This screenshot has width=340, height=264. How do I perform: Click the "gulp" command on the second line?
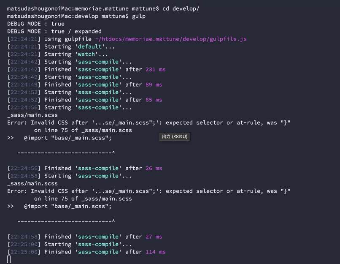pos(139,16)
